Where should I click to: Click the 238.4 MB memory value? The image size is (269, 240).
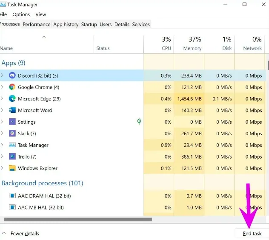[x=192, y=75]
